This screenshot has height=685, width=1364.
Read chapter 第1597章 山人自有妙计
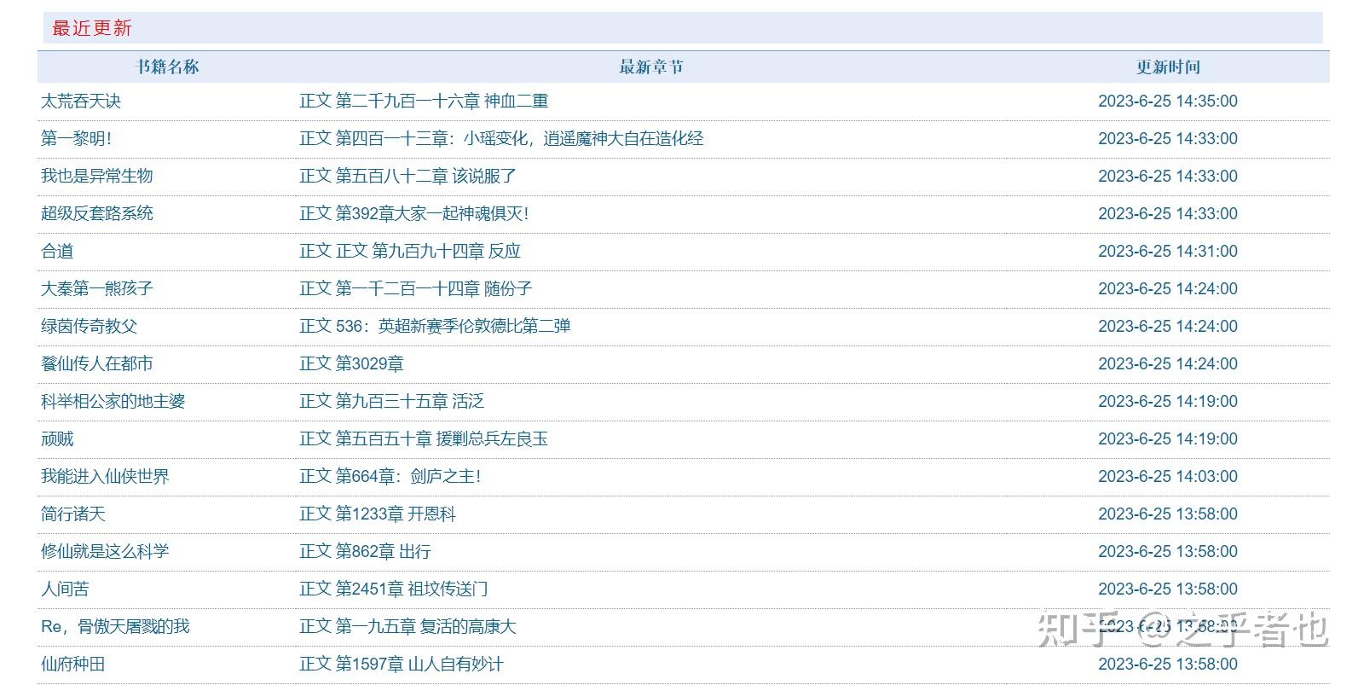402,664
